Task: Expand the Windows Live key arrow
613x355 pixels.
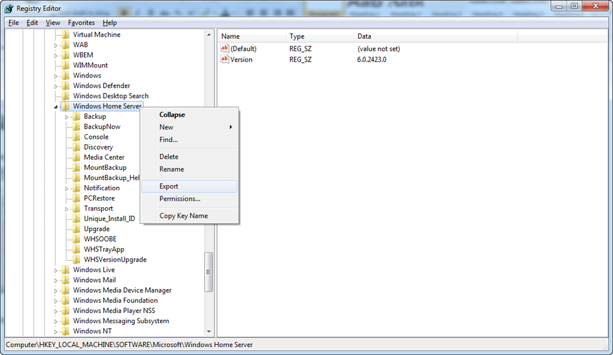Action: tap(56, 270)
